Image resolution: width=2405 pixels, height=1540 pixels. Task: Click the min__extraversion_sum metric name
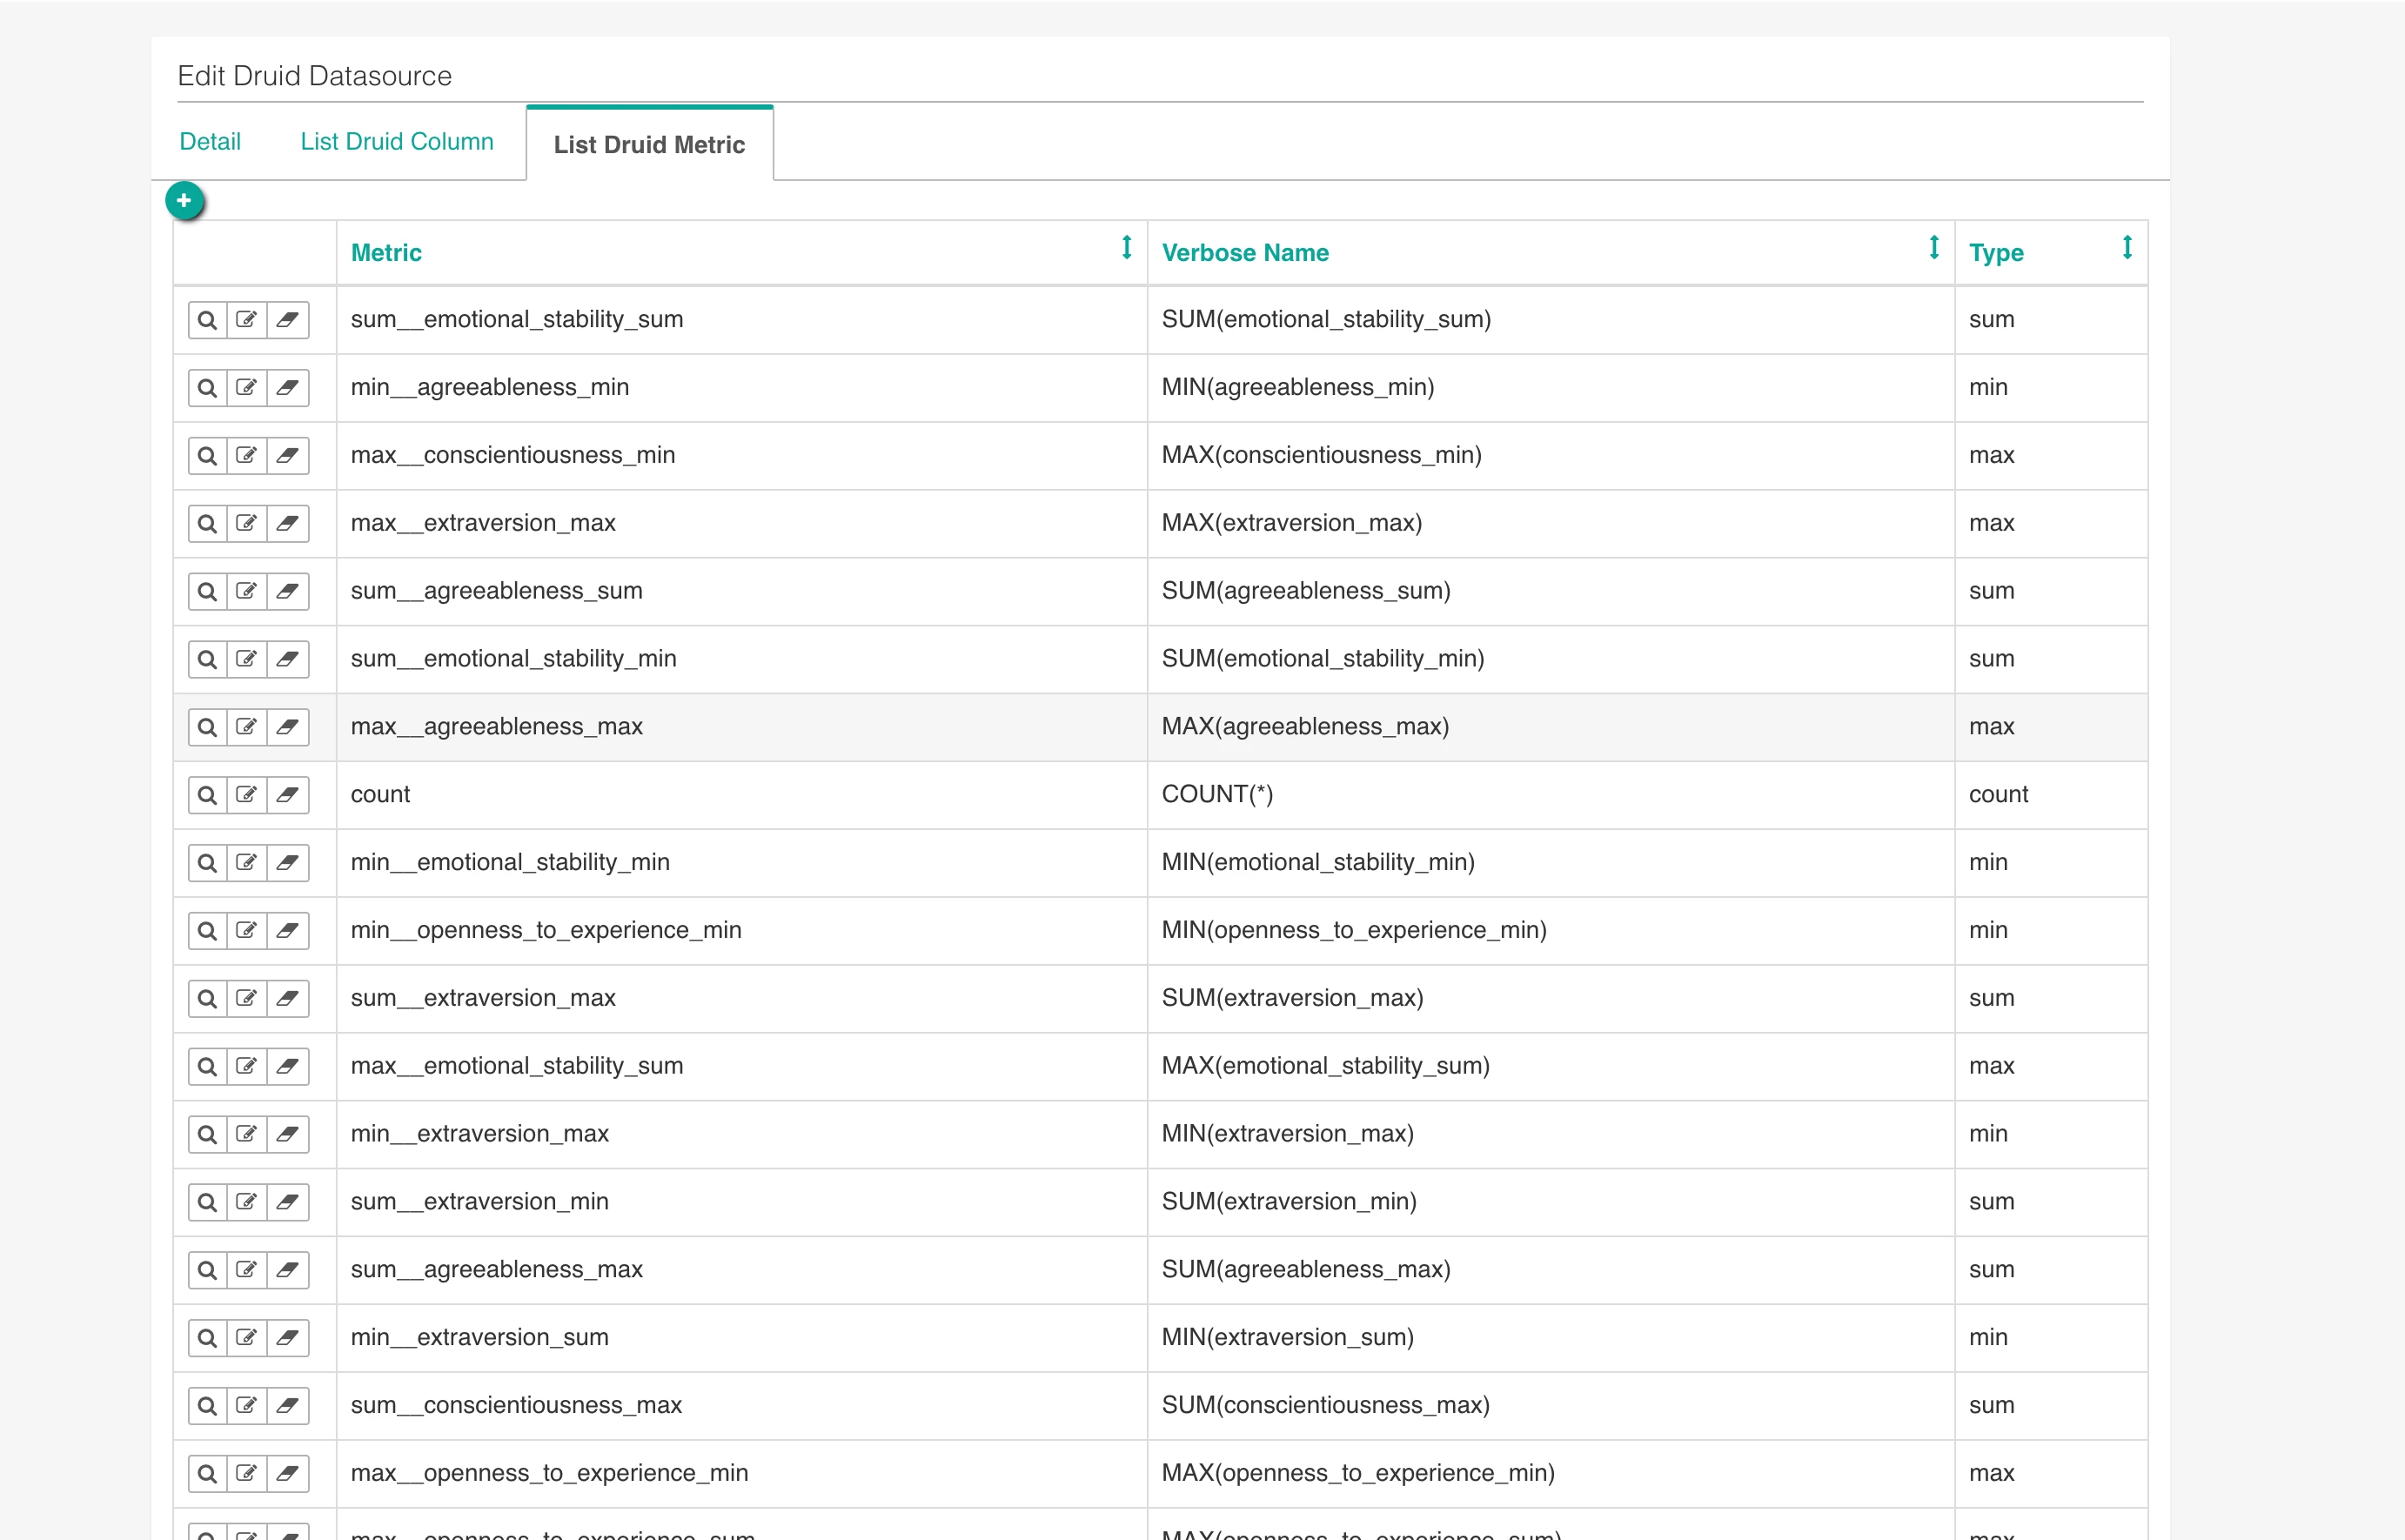[479, 1338]
